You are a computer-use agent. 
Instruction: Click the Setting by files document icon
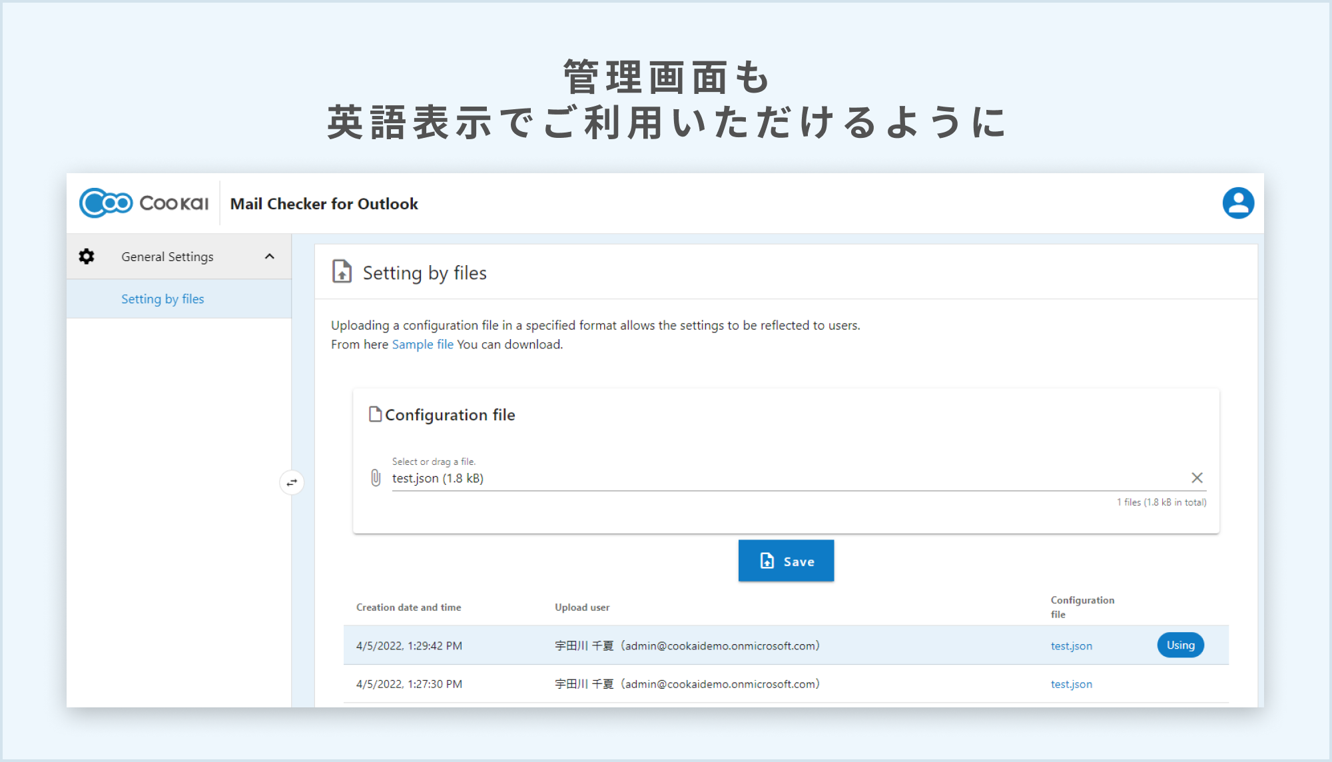tap(341, 272)
